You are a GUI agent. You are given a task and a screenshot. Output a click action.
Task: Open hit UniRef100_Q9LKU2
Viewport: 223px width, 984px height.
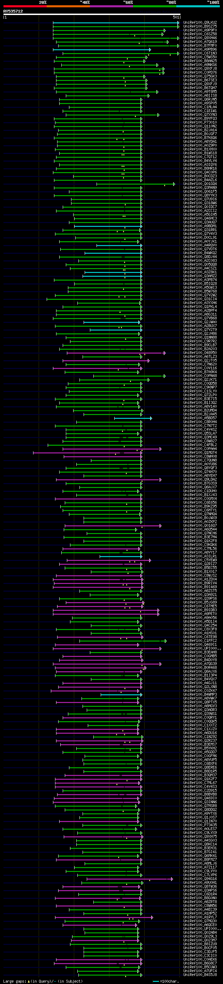click(200, 23)
